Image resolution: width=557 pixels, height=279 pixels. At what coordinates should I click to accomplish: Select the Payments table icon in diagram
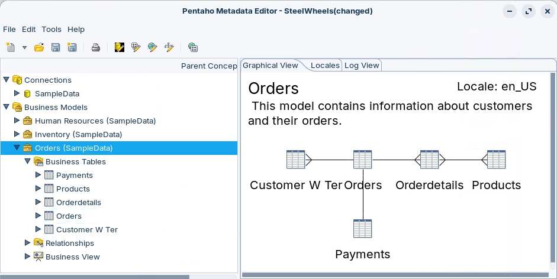[362, 229]
